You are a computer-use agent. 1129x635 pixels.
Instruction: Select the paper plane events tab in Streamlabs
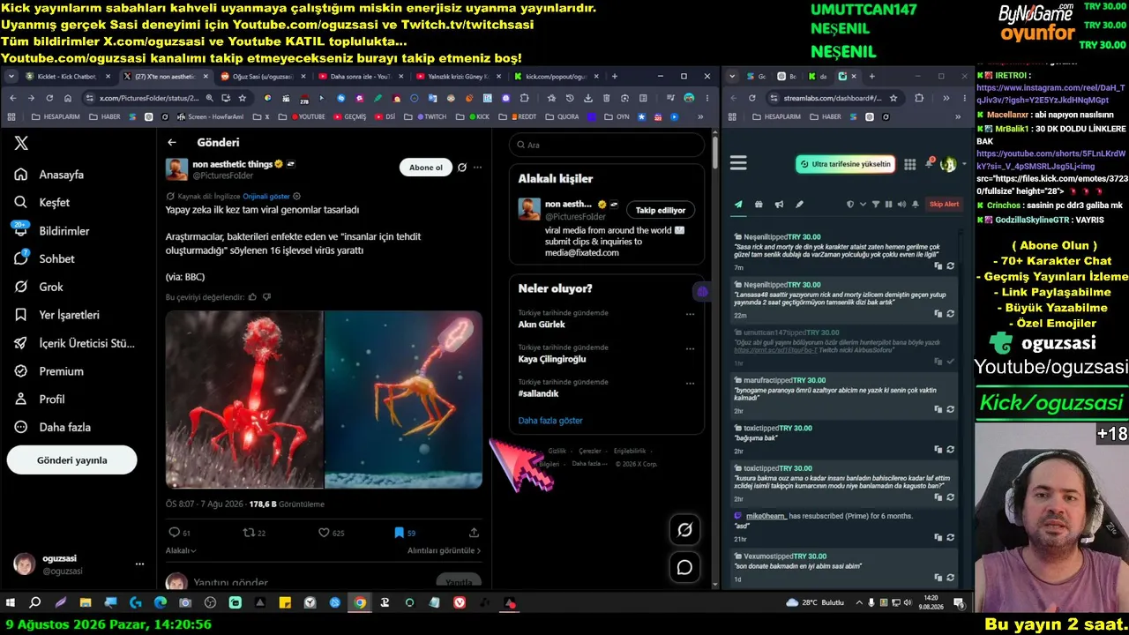coord(738,204)
